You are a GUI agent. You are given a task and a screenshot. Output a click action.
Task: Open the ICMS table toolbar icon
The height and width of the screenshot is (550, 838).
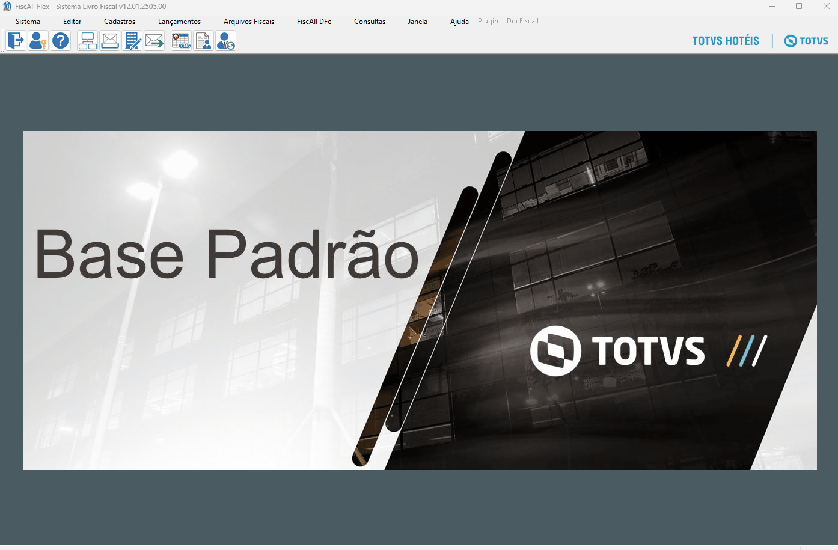181,41
